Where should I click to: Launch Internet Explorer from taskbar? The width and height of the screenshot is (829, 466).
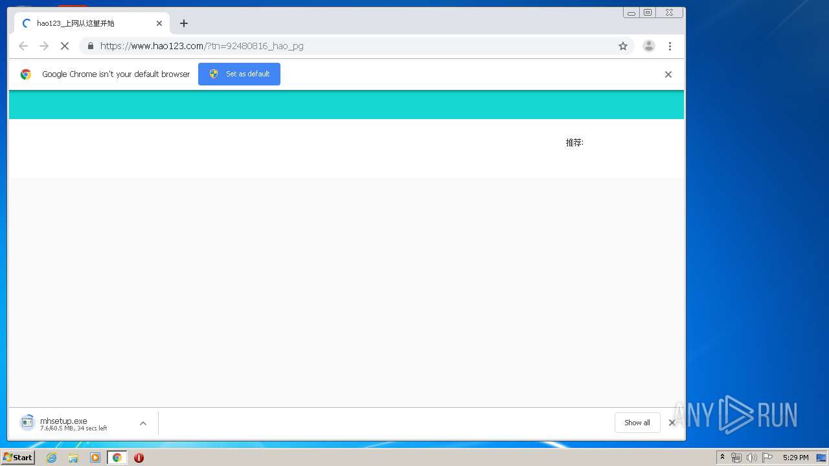51,458
